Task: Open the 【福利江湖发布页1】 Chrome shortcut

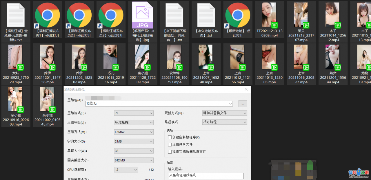Action: tap(47, 15)
